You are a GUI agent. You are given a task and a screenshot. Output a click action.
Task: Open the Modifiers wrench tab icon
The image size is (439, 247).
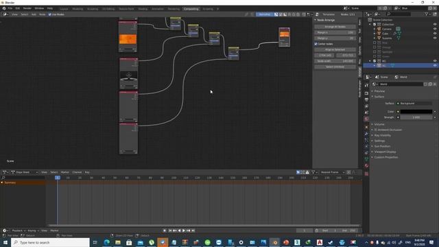tap(366, 134)
